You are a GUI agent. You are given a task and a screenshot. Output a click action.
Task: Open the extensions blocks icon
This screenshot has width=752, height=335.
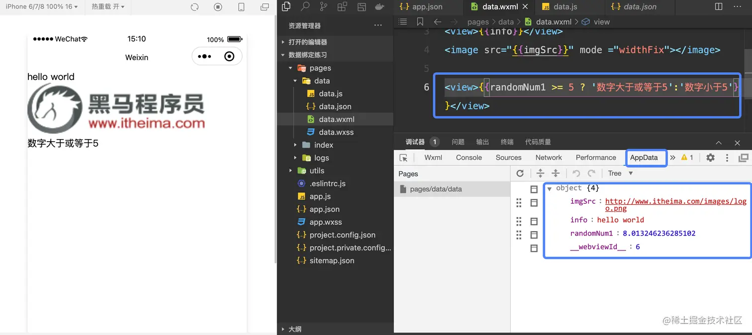[342, 6]
